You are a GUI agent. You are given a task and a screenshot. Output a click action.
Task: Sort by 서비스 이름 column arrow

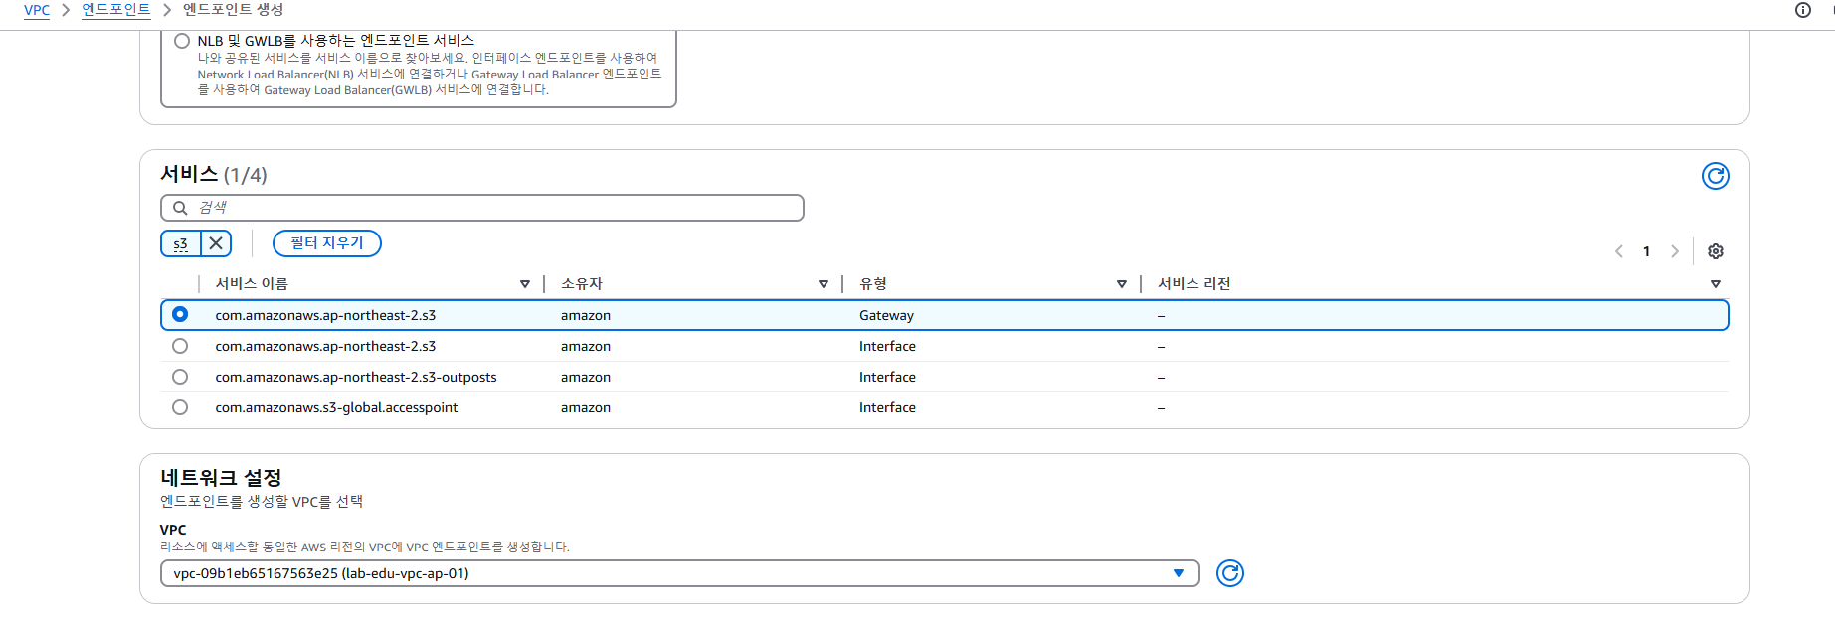[x=525, y=284]
